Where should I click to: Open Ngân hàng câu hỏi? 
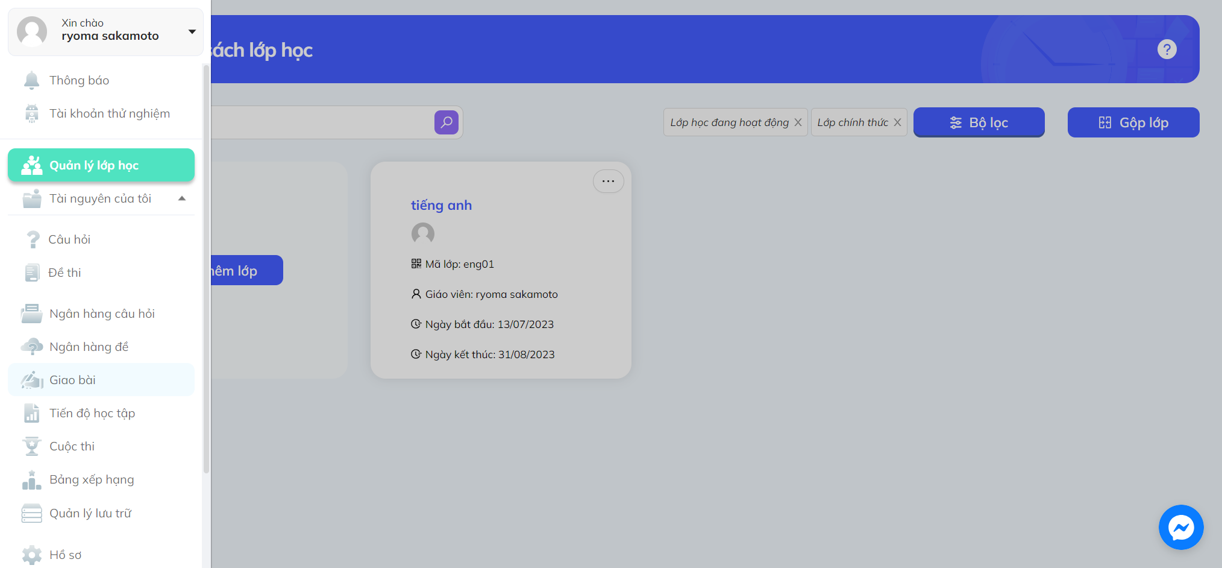pyautogui.click(x=101, y=314)
